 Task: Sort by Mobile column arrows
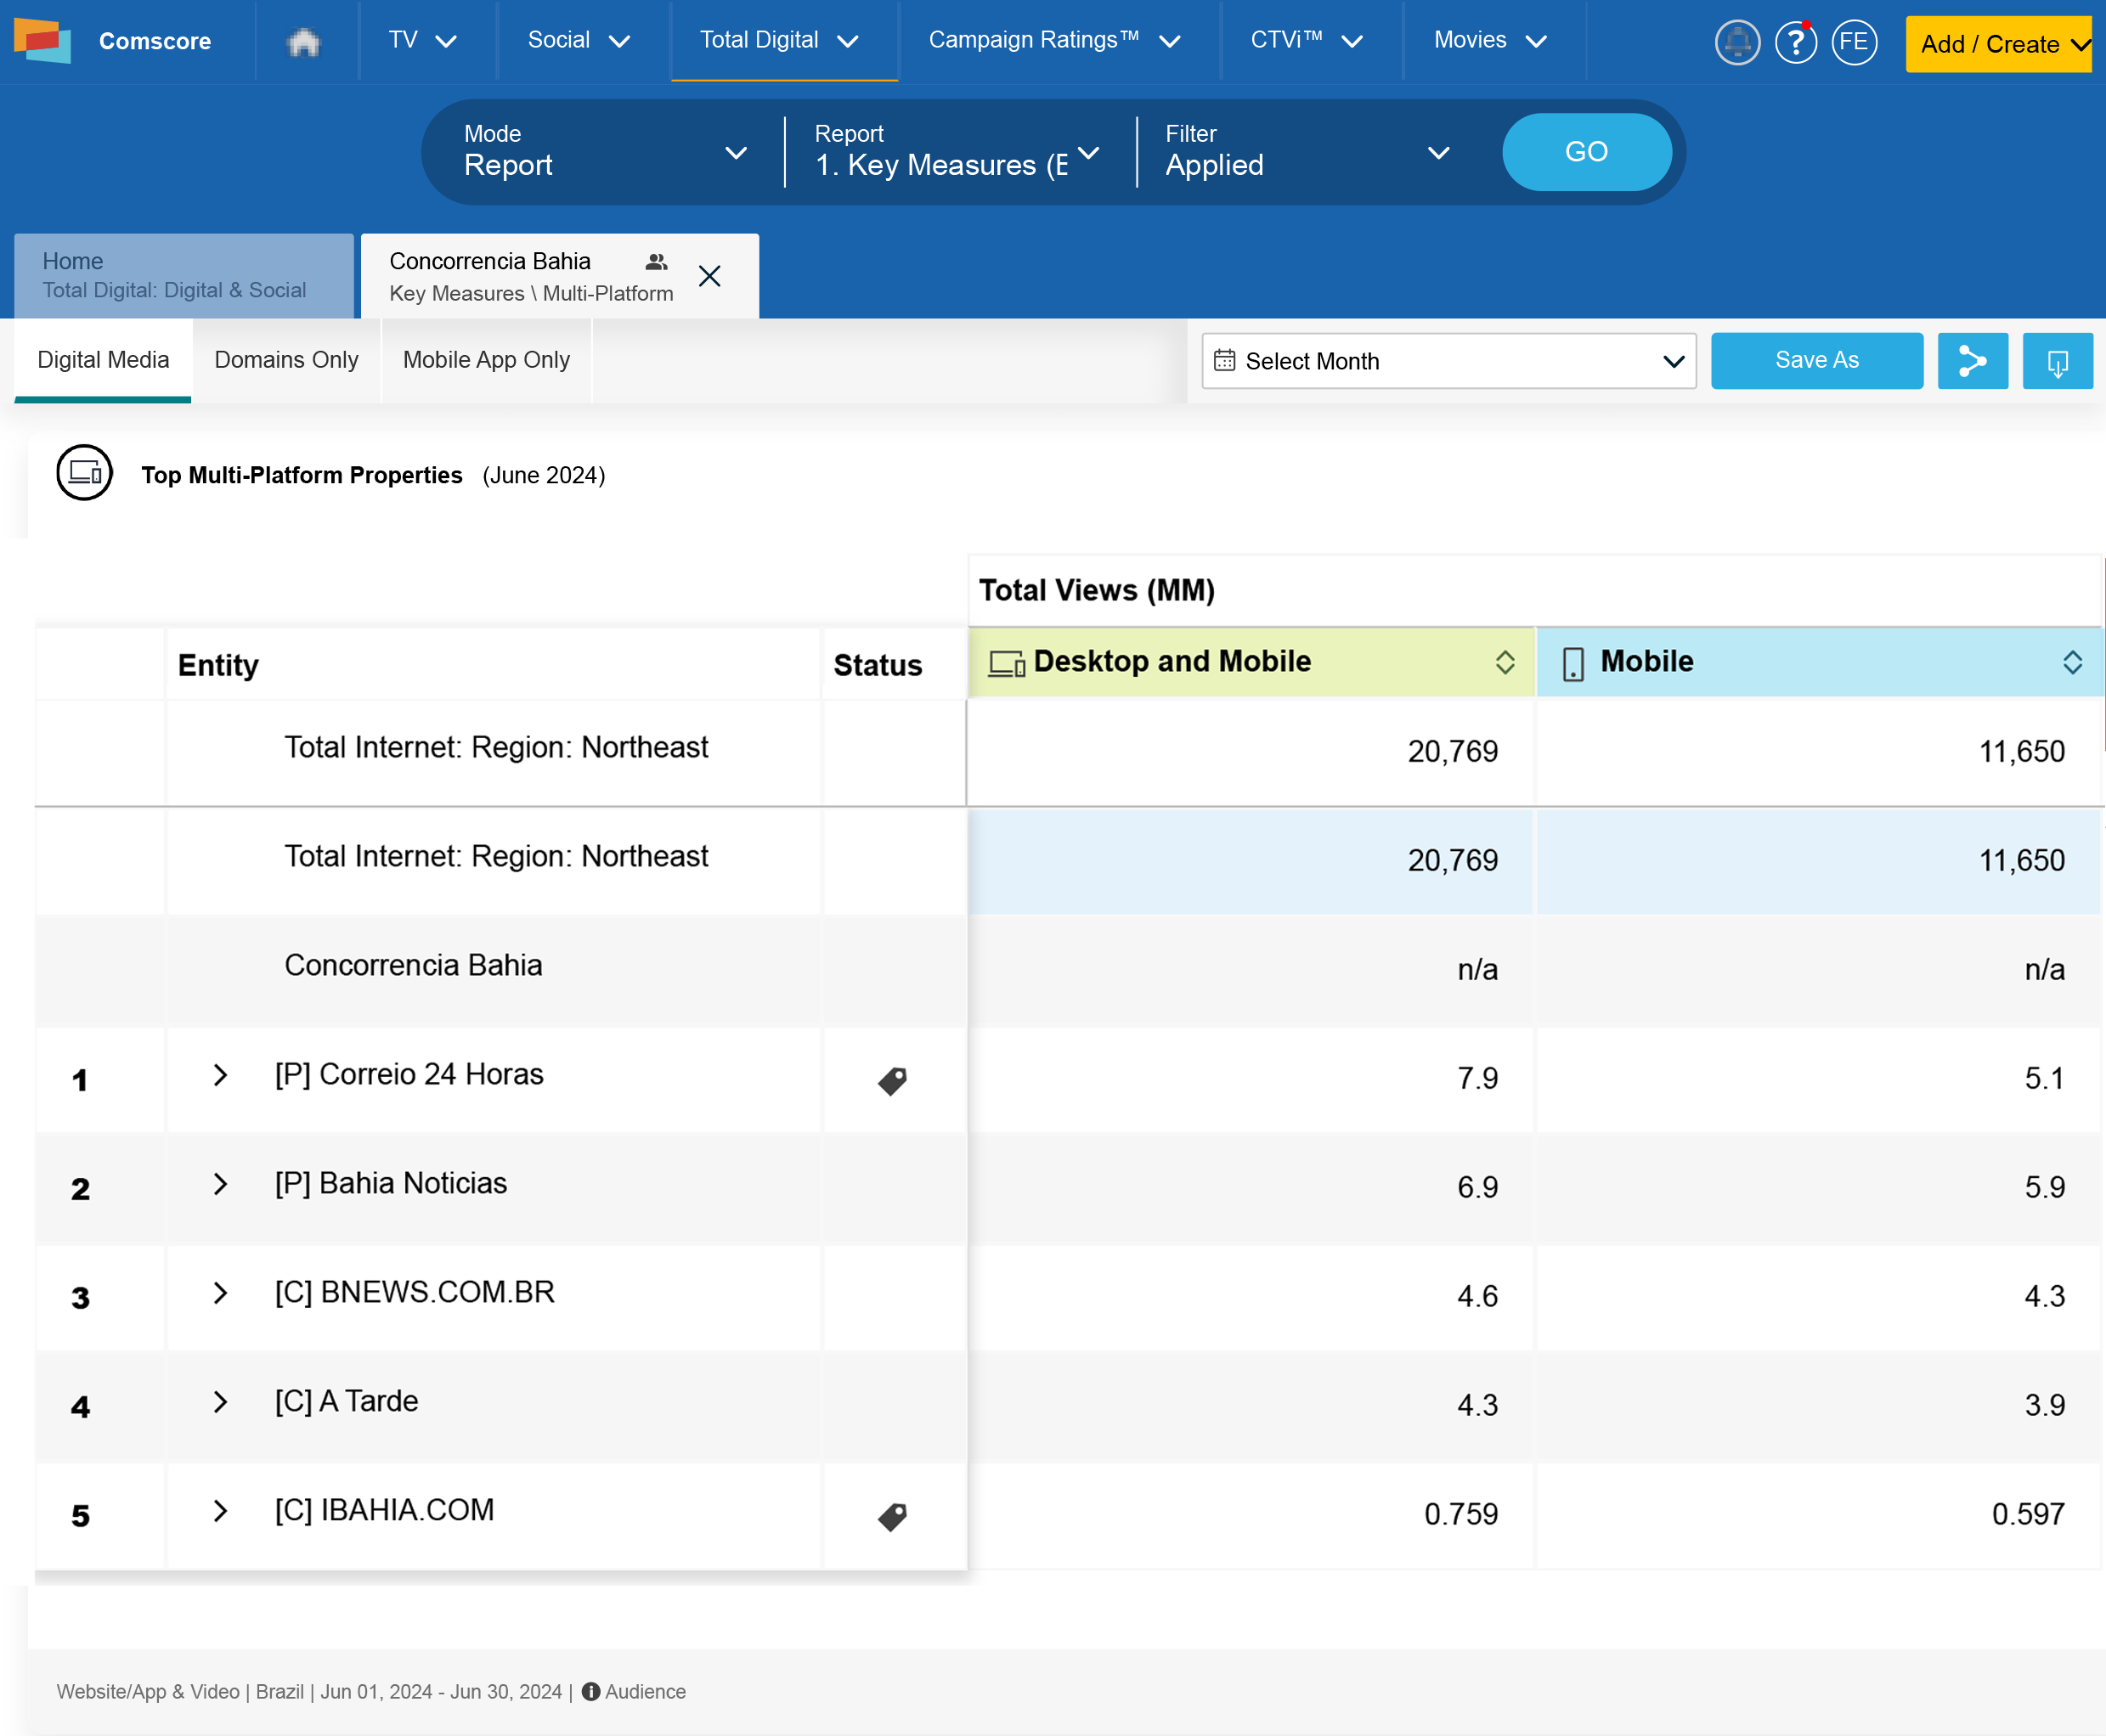[2072, 662]
